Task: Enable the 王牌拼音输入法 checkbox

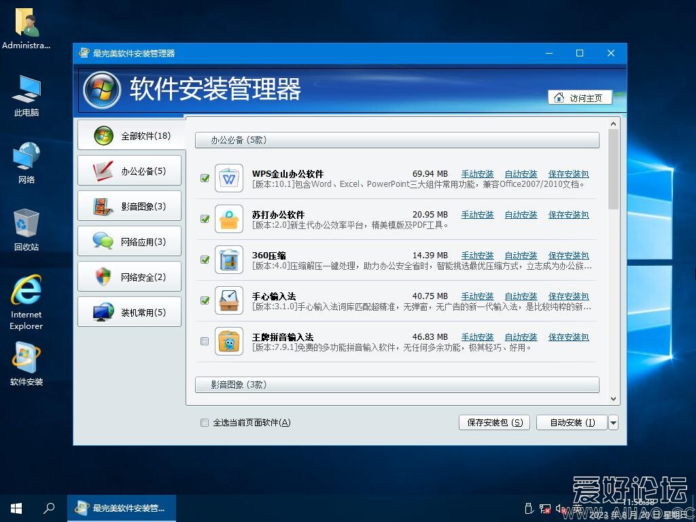Action: [205, 341]
